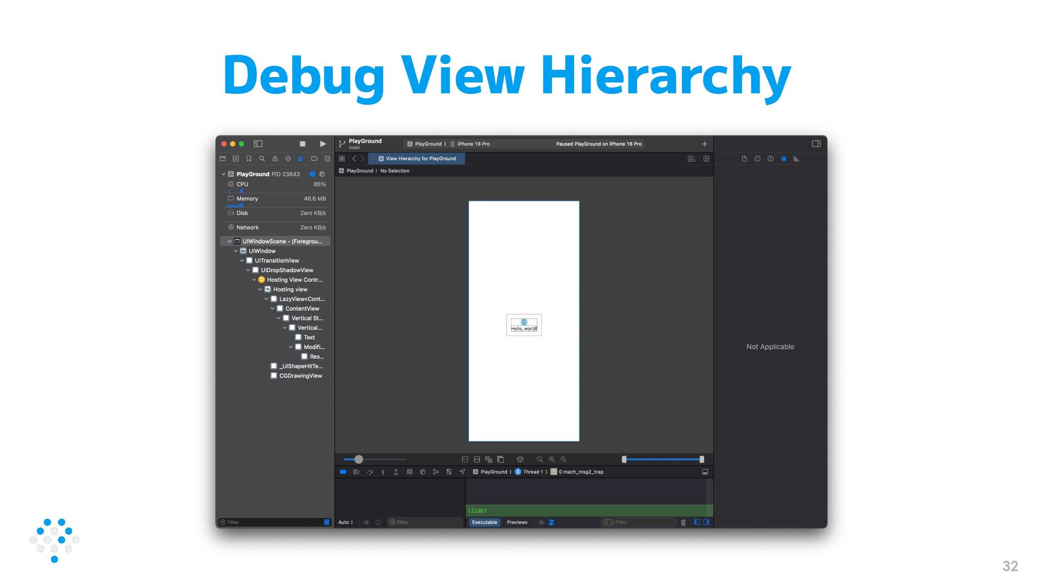This screenshot has height=586, width=1043.
Task: Open the Issue navigator warning icon
Action: 275,159
